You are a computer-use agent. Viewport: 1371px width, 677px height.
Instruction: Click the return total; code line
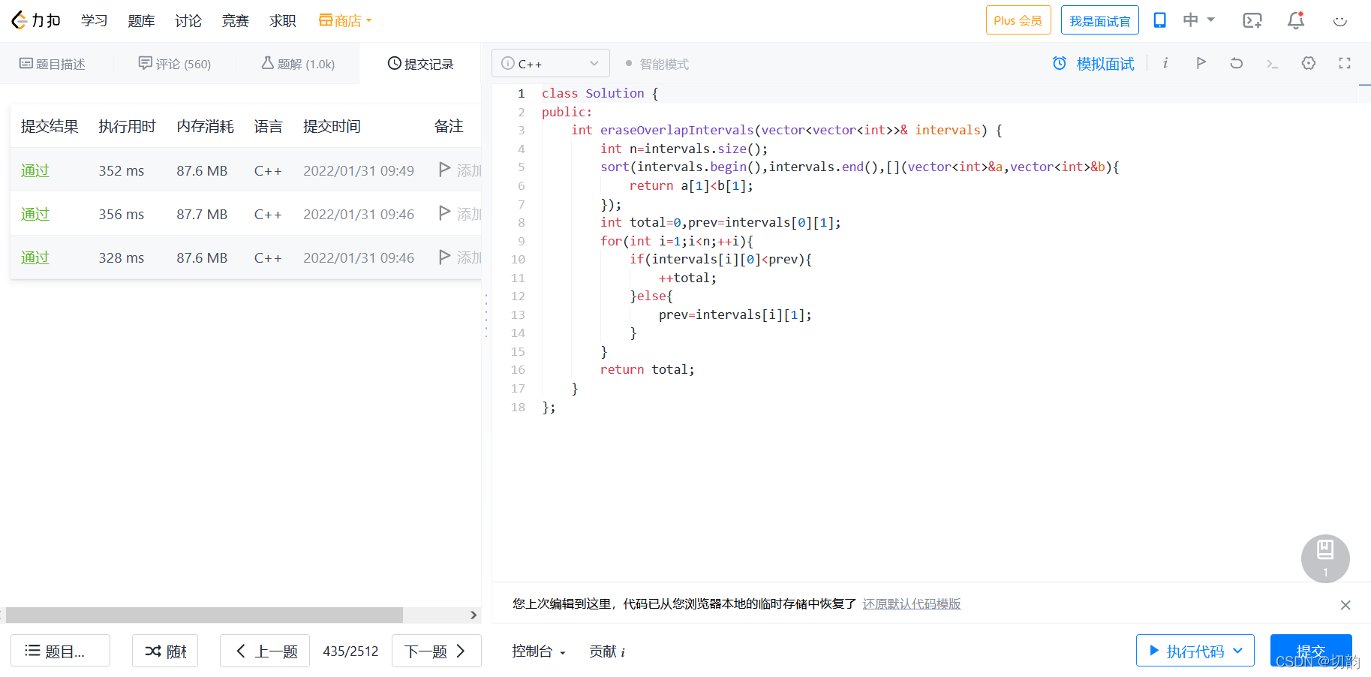click(x=647, y=369)
